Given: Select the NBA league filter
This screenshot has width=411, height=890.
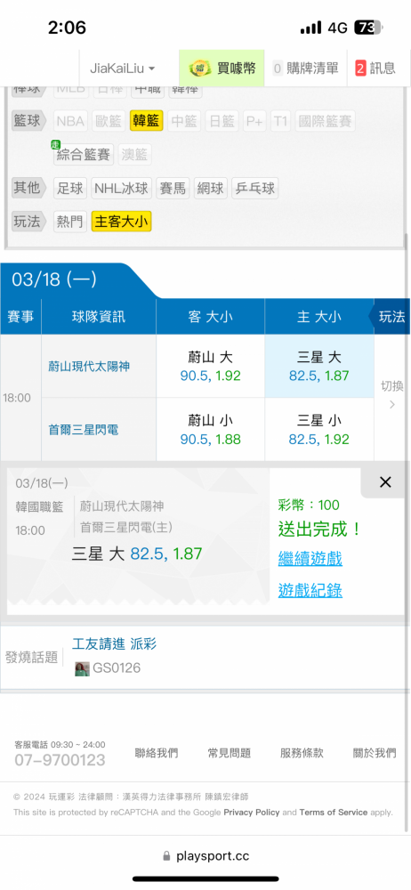Looking at the screenshot, I should coord(70,121).
